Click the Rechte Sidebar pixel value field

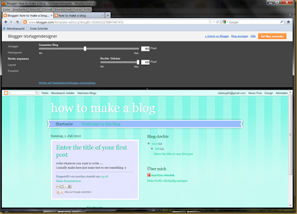145,62
